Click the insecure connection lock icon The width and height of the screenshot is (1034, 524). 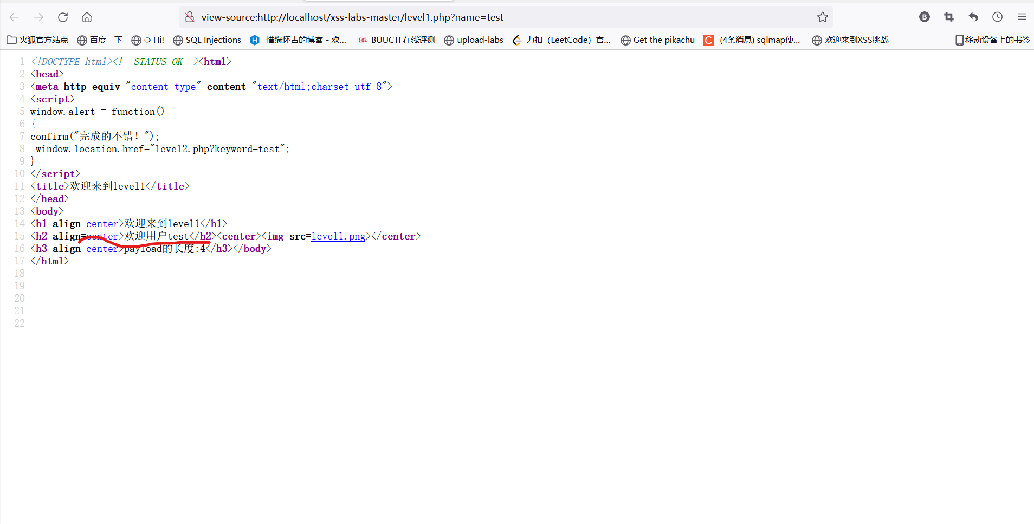pos(190,17)
